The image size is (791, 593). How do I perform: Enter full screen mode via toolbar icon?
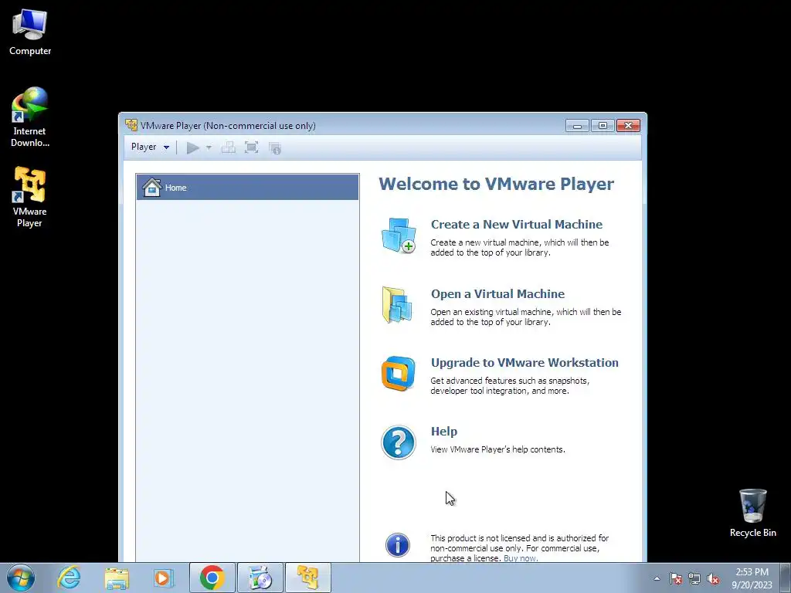point(251,147)
